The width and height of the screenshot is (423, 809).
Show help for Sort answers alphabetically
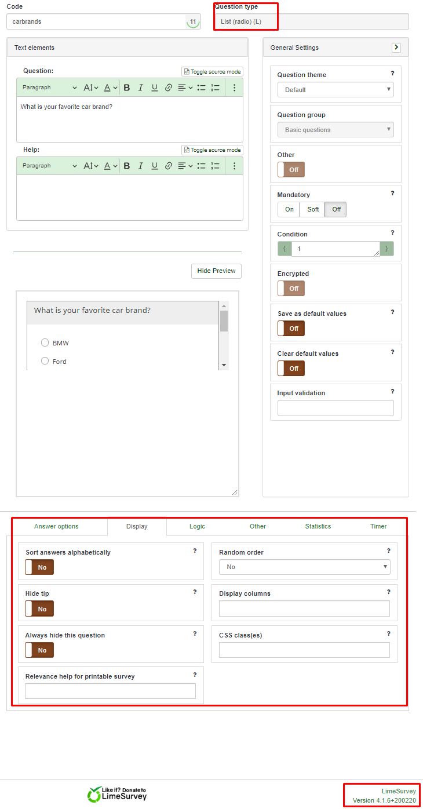click(x=195, y=551)
